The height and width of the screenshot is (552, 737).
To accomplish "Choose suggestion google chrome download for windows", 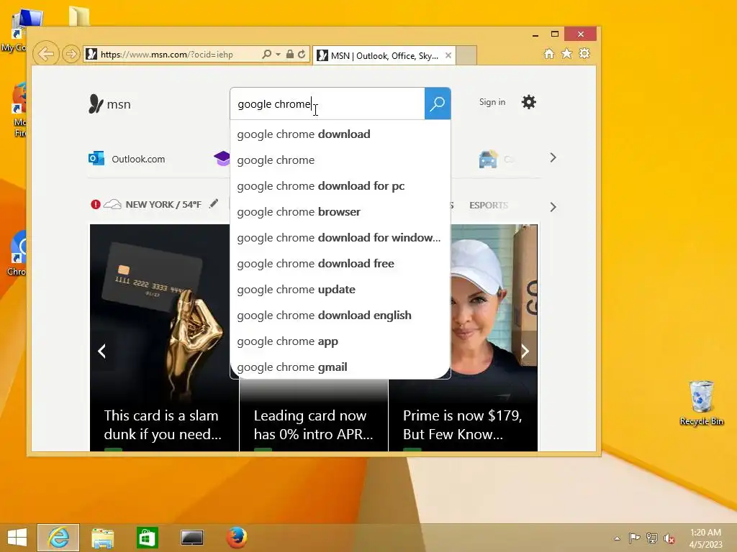I will (340, 237).
